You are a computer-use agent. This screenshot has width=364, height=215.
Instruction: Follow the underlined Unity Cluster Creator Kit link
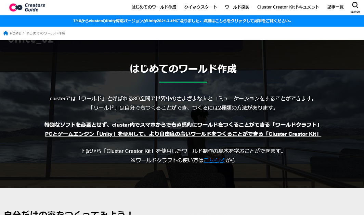183,134
